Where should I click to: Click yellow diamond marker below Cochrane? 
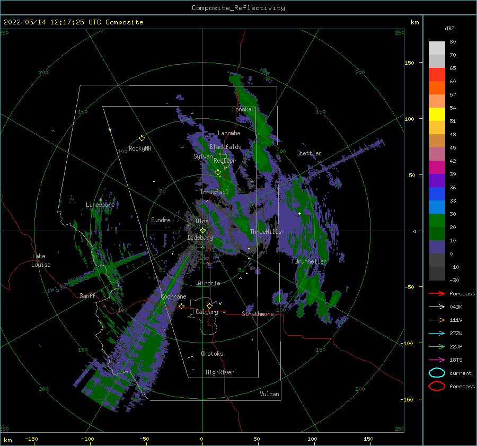coord(182,307)
